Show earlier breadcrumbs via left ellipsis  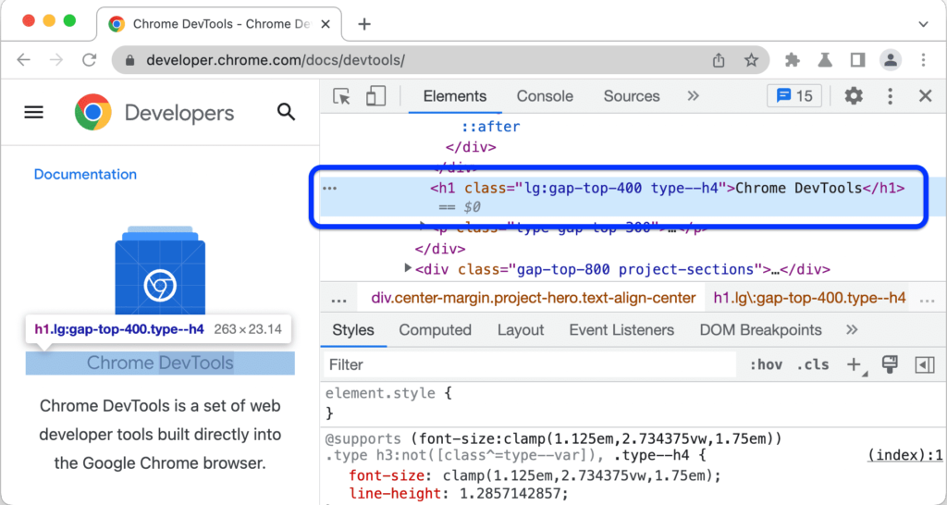click(x=339, y=299)
